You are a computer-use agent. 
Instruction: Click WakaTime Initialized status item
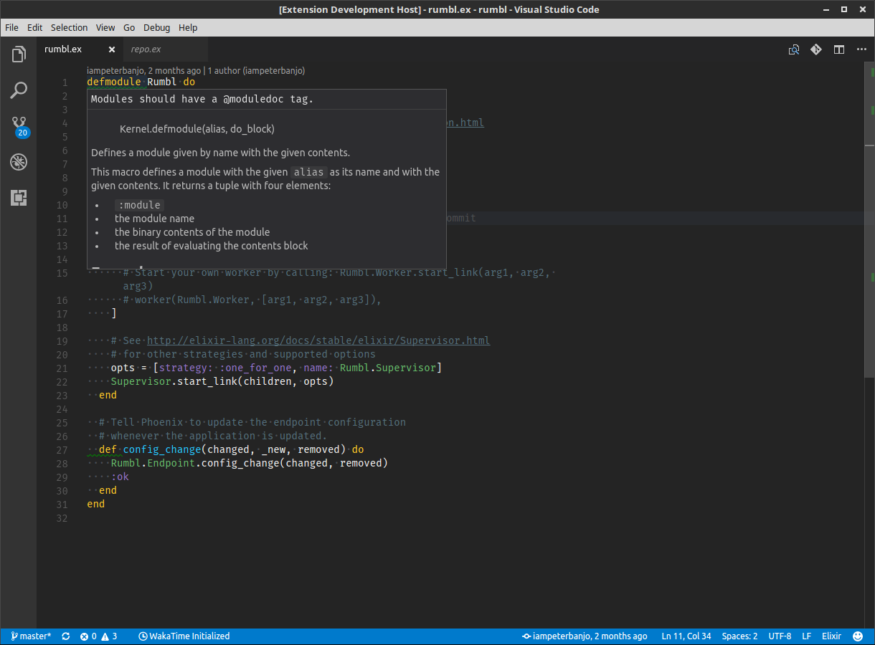tap(184, 636)
